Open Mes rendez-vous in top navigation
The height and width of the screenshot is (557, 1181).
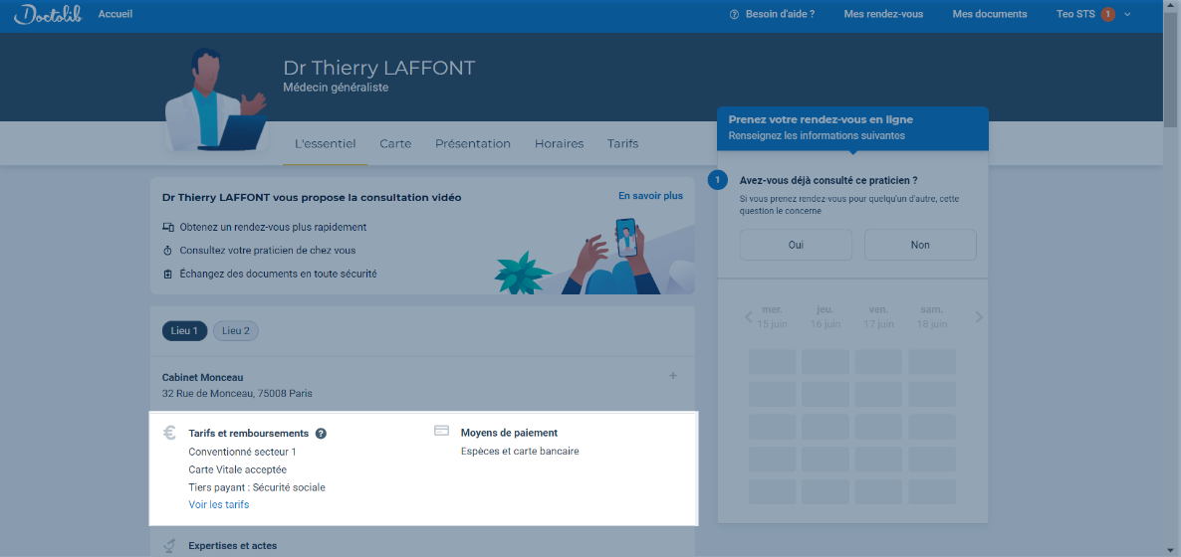[883, 14]
